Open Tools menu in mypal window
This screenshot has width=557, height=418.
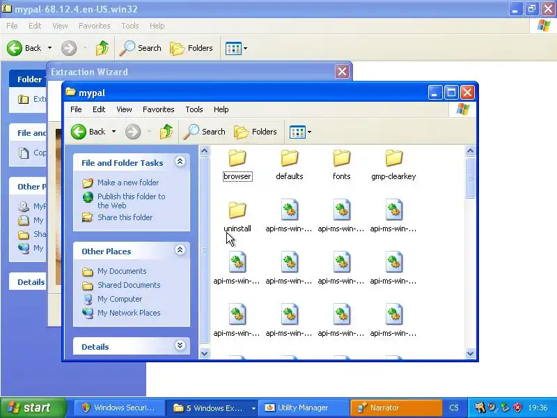click(194, 109)
